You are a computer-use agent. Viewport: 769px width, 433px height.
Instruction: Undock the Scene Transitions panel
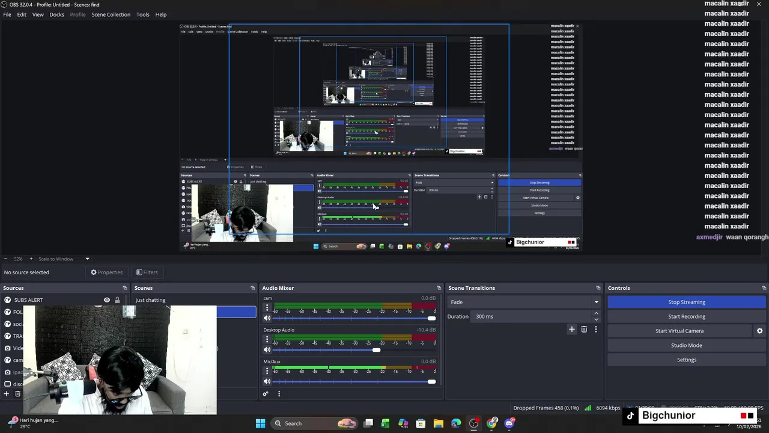[598, 288]
